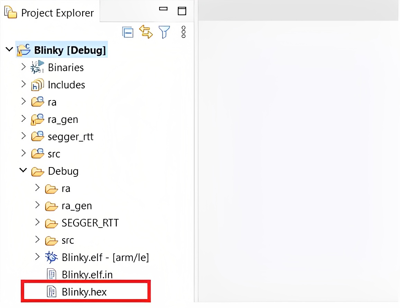Select the top-level src folder label
The height and width of the screenshot is (308, 400).
(54, 154)
